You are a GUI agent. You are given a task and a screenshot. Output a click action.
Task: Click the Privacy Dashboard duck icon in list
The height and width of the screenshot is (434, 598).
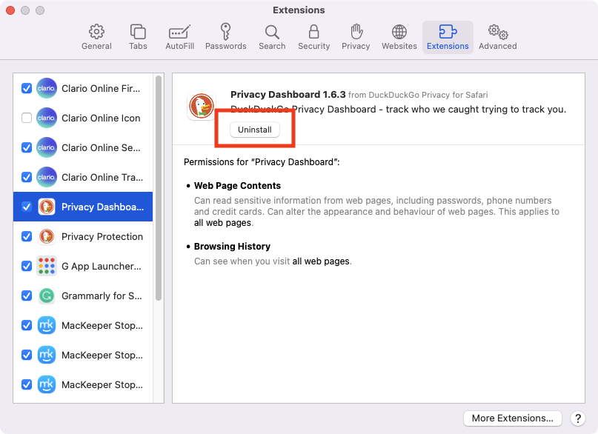(x=47, y=207)
